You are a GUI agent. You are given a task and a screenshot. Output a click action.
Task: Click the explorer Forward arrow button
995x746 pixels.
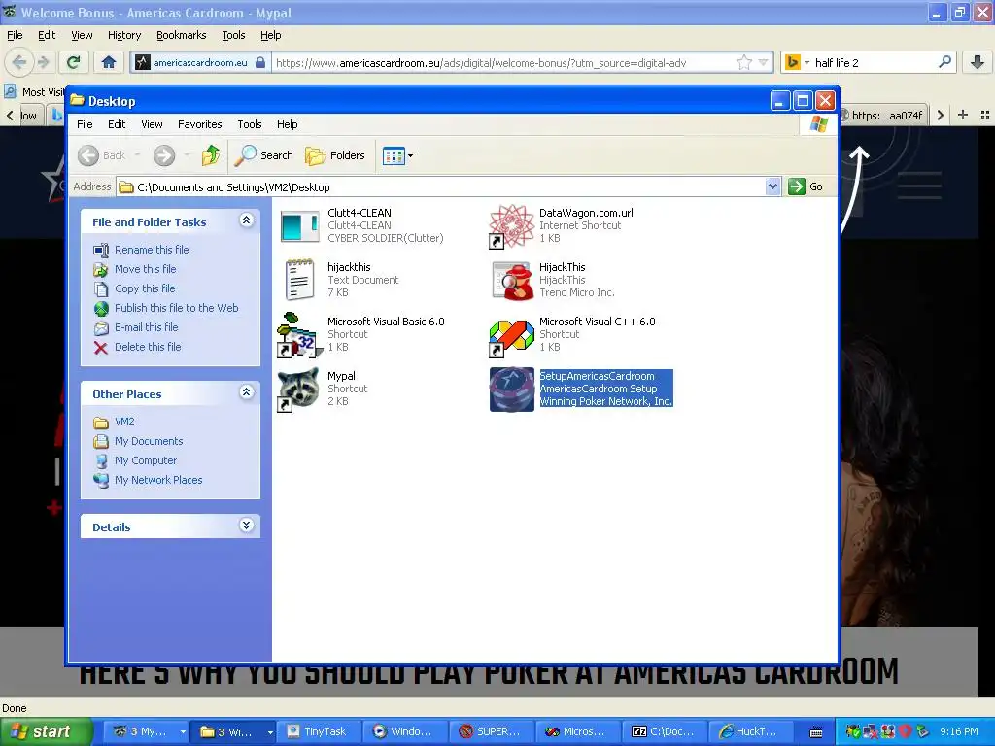[163, 155]
